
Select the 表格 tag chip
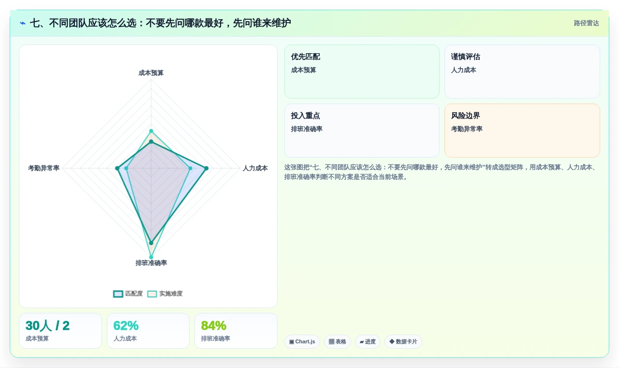point(338,341)
